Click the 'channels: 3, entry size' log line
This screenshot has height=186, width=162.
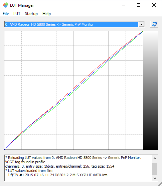click(x=60, y=166)
